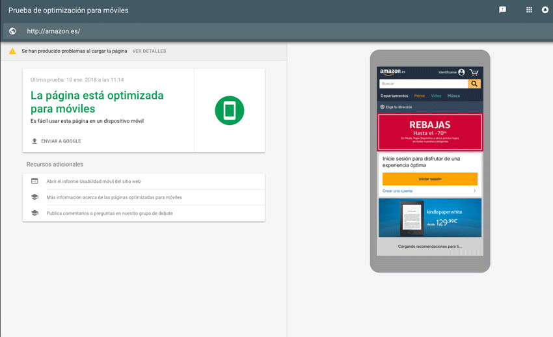The image size is (553, 337).
Task: Click the Buscar search field in preview
Action: (x=424, y=83)
